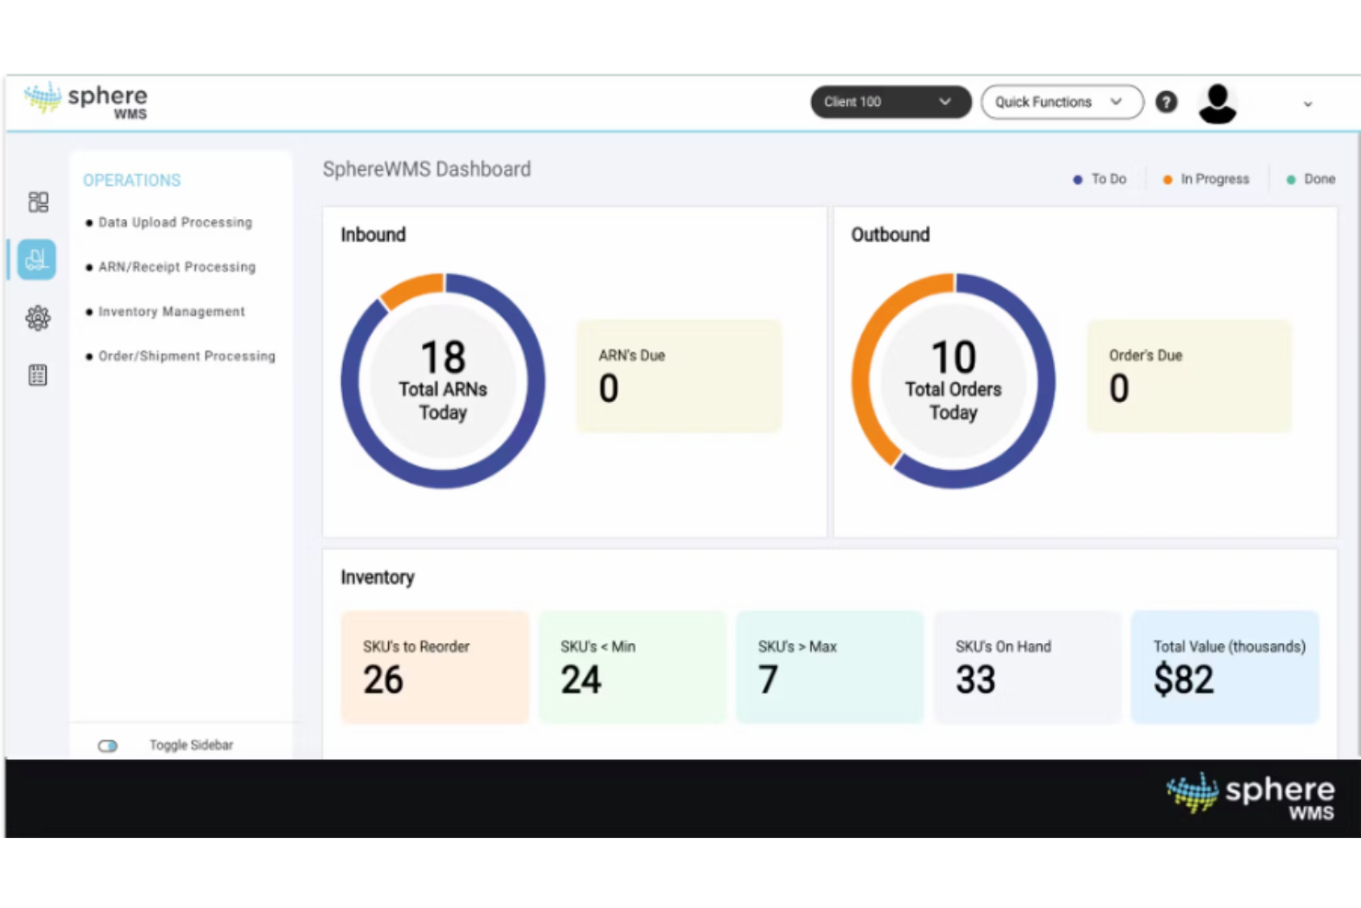Click the user avatar icon
The height and width of the screenshot is (908, 1361).
point(1217,102)
